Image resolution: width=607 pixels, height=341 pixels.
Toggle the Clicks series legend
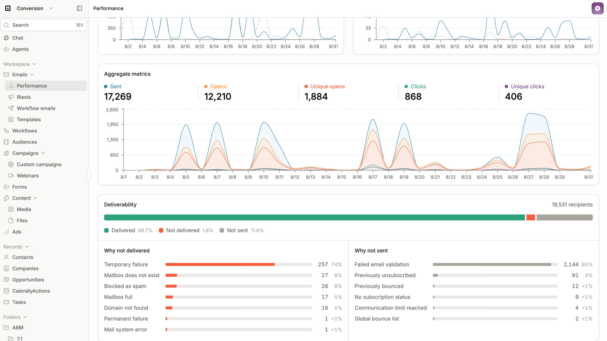click(x=415, y=87)
